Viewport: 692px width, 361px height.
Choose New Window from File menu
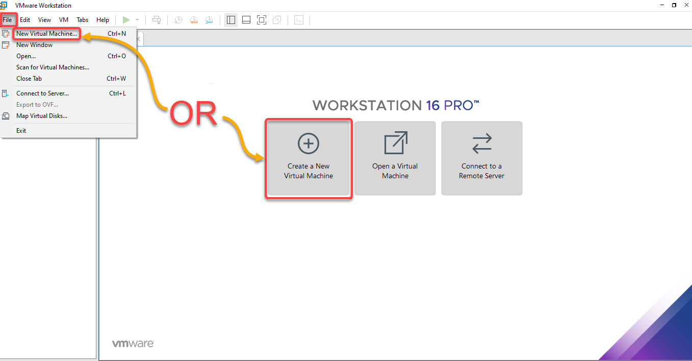click(68, 45)
